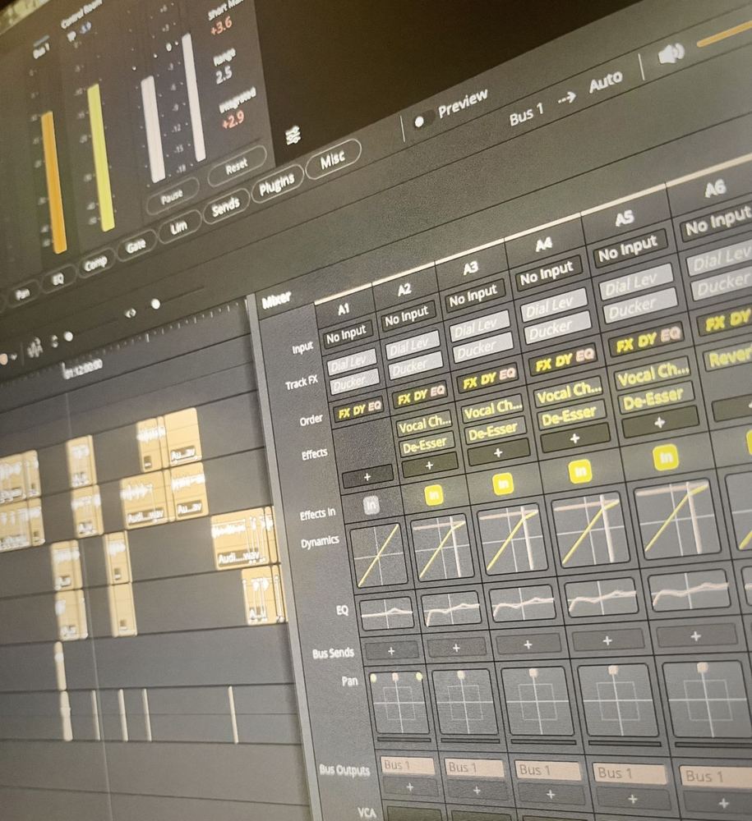Screen dimensions: 752x821
Task: Add an effect on track A1
Action: coord(367,476)
